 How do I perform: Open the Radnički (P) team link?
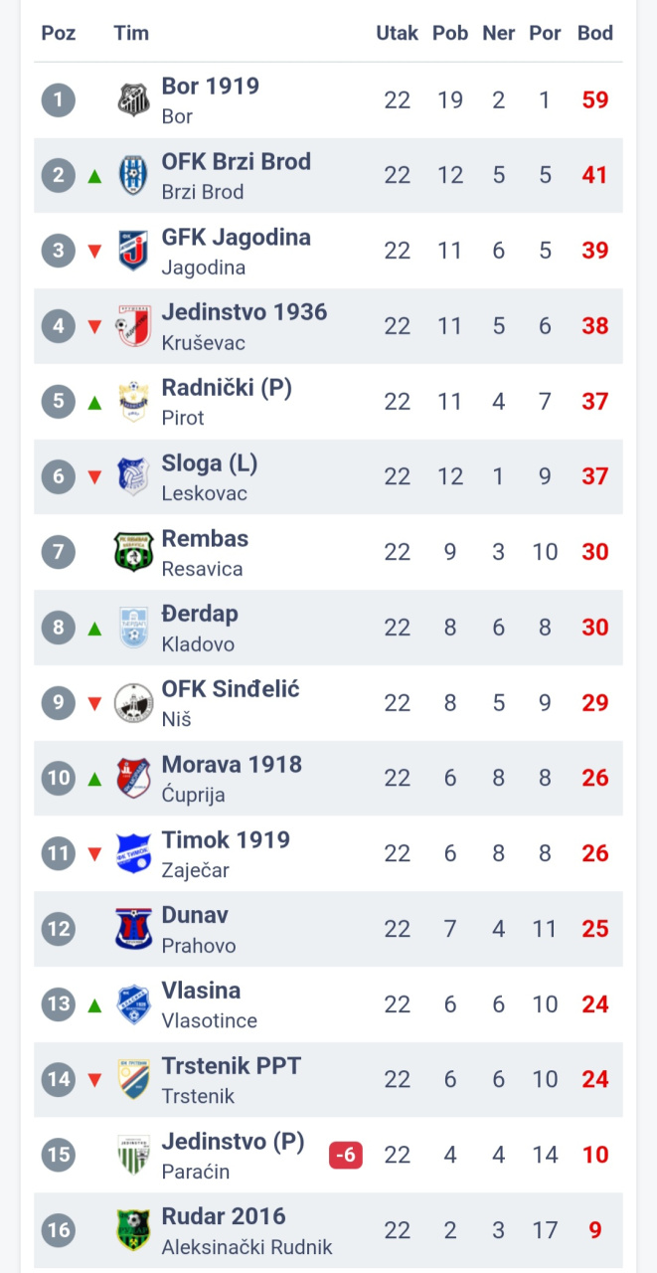click(x=227, y=388)
